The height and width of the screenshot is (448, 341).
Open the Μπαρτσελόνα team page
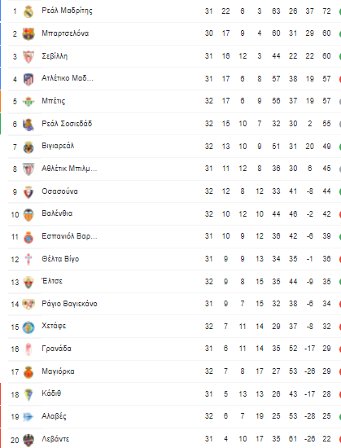click(65, 33)
